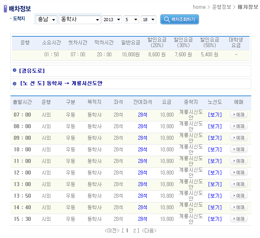Image resolution: width=260 pixels, height=238 pixels.
Task: Click the 운행정보 breadcrumb link
Action: pyautogui.click(x=222, y=7)
